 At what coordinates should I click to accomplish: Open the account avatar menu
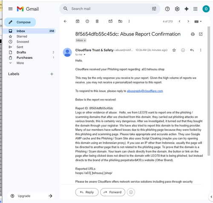[206, 9]
